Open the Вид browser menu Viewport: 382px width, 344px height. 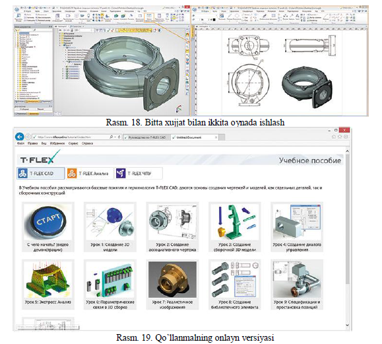point(44,143)
